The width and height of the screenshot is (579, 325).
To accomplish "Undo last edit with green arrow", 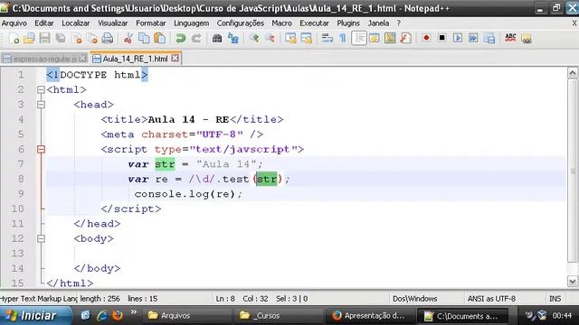I will point(181,38).
